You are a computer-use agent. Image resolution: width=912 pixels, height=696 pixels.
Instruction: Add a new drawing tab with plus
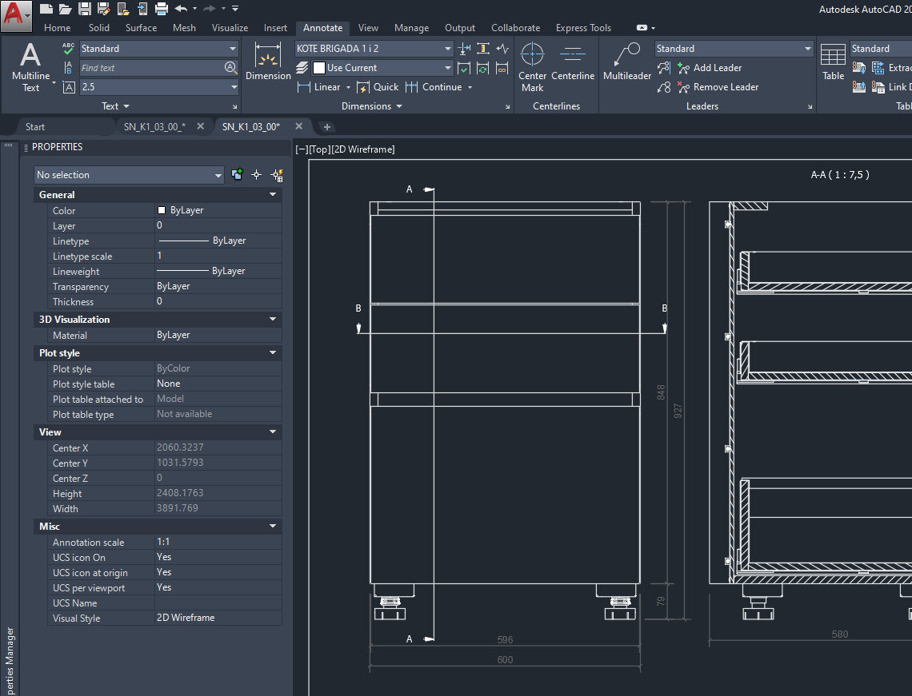coord(327,126)
